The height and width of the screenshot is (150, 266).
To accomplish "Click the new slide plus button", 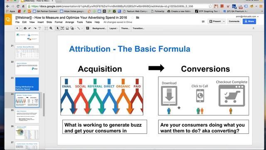I will pyautogui.click(x=17, y=28).
